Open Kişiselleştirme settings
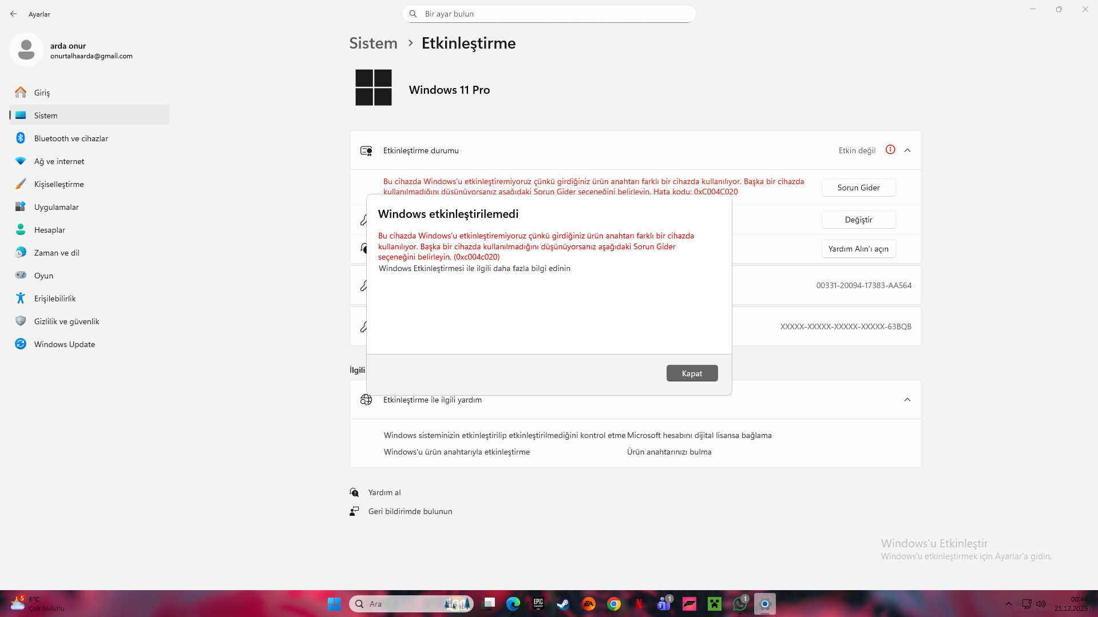This screenshot has width=1098, height=617. 89,184
